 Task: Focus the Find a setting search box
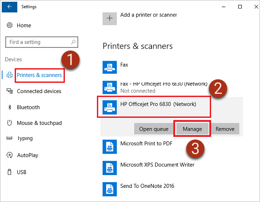point(42,42)
